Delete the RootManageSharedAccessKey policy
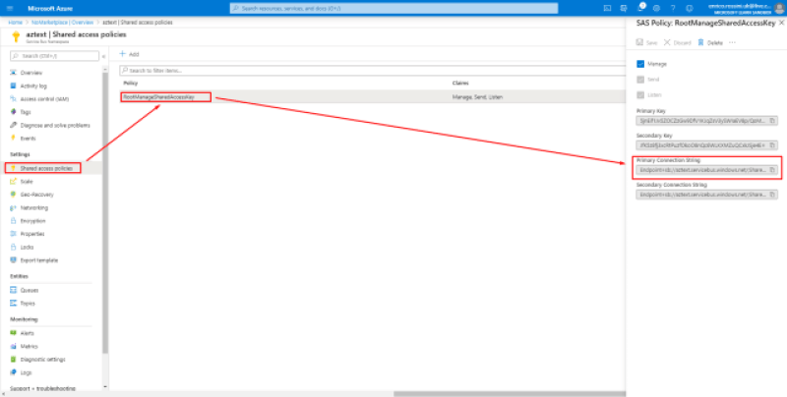 click(x=710, y=42)
